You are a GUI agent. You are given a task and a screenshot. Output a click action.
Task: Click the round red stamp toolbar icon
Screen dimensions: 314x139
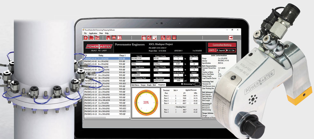[x=114, y=37]
